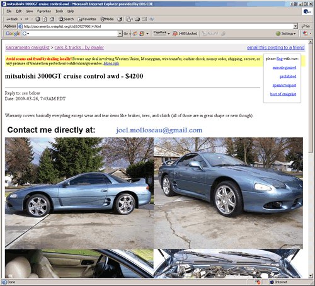Open the Mail button dropdown arrow

[x=132, y=20]
